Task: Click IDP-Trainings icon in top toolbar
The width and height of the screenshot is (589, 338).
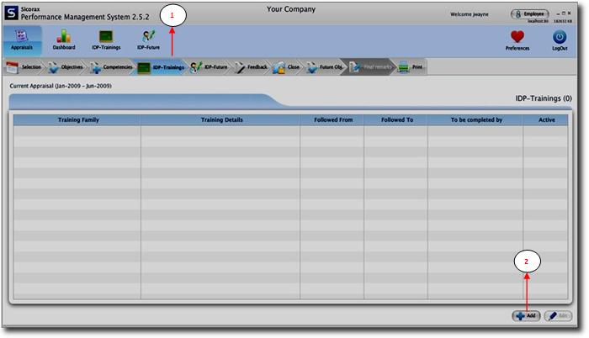Action: pyautogui.click(x=106, y=39)
